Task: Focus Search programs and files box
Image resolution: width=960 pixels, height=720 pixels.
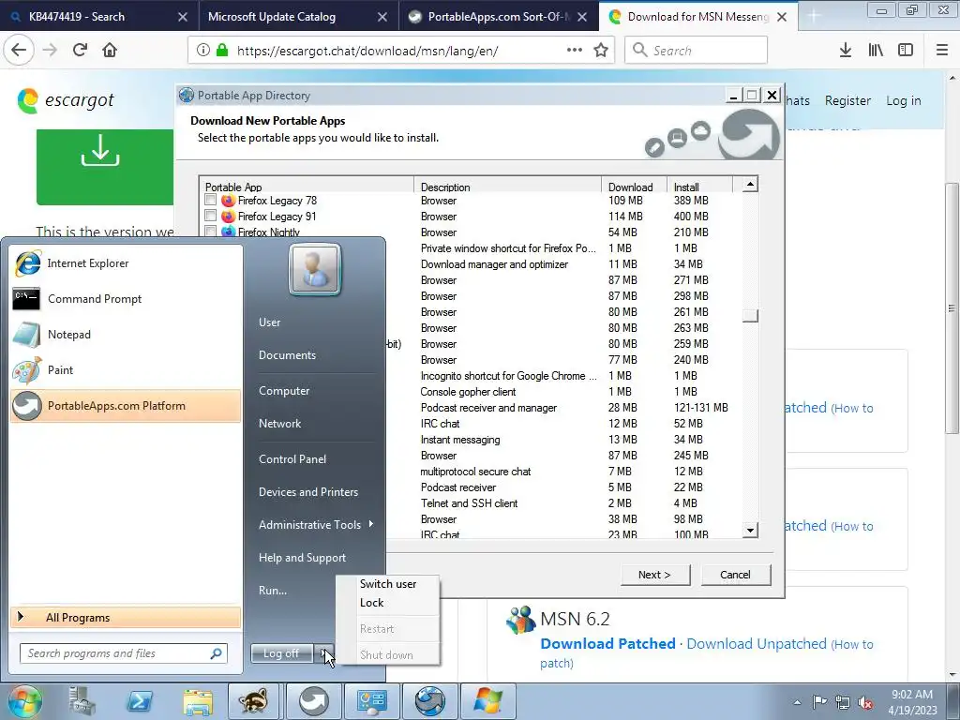Action: 124,653
